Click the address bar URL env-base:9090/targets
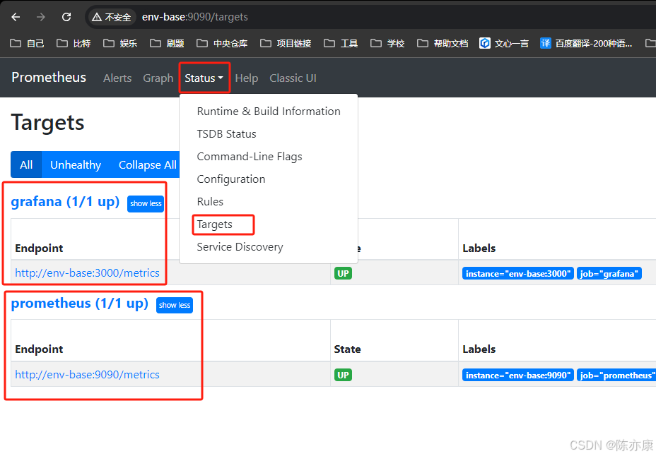 pos(195,17)
